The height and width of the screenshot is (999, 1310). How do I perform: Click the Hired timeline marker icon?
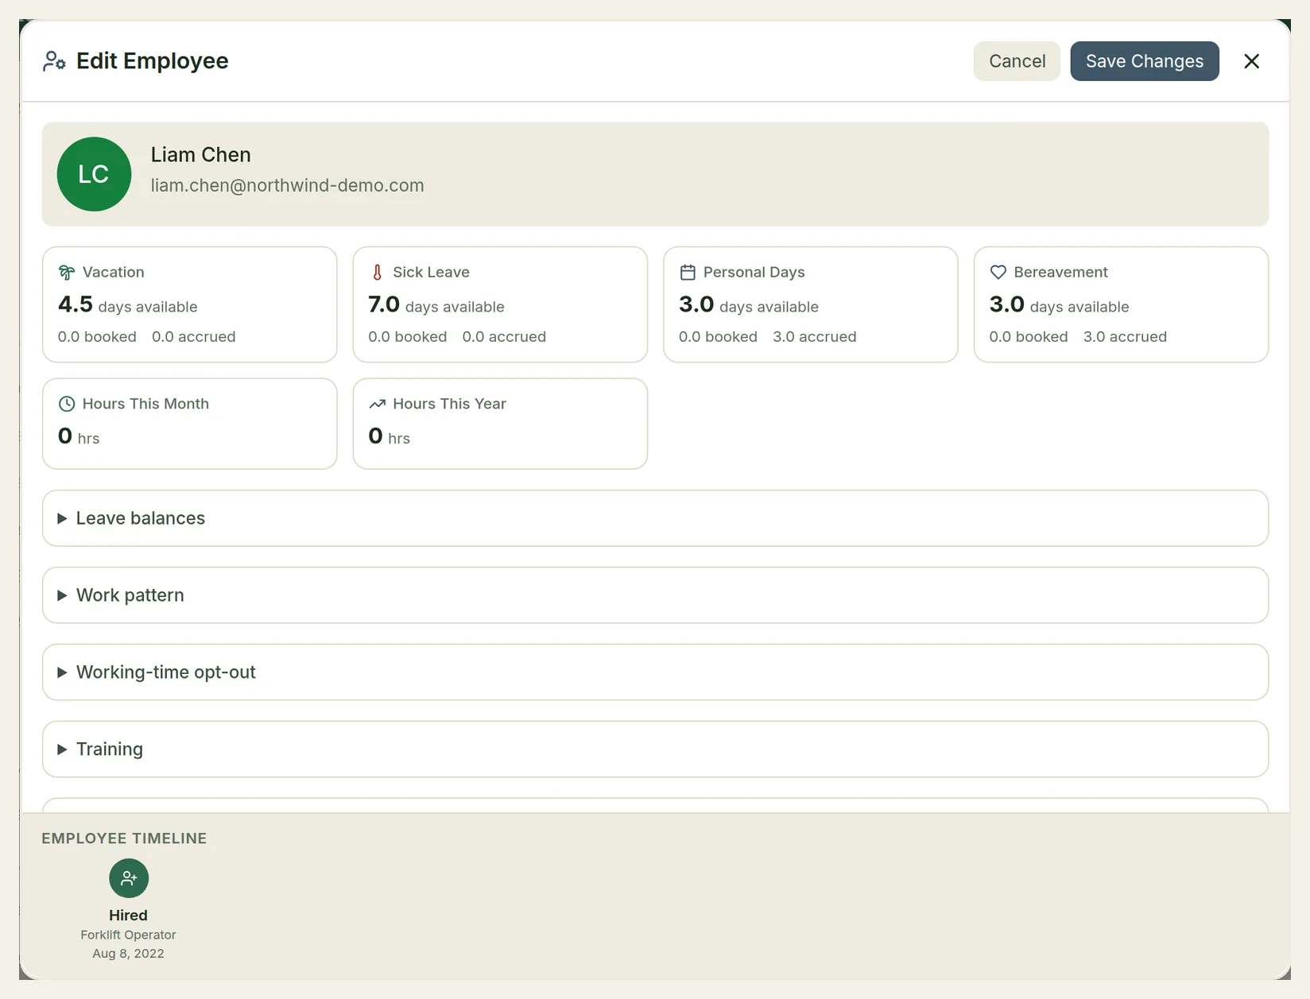click(129, 878)
